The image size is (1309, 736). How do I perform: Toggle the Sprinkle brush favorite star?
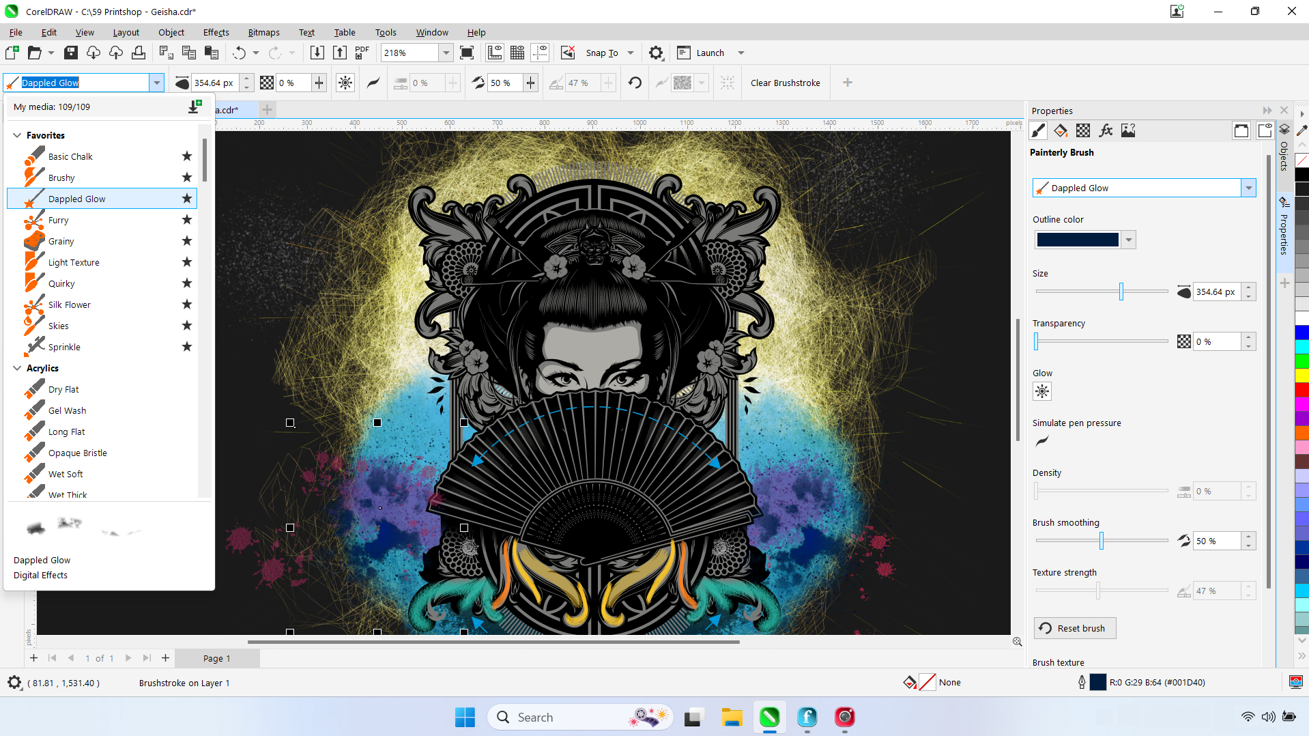187,347
